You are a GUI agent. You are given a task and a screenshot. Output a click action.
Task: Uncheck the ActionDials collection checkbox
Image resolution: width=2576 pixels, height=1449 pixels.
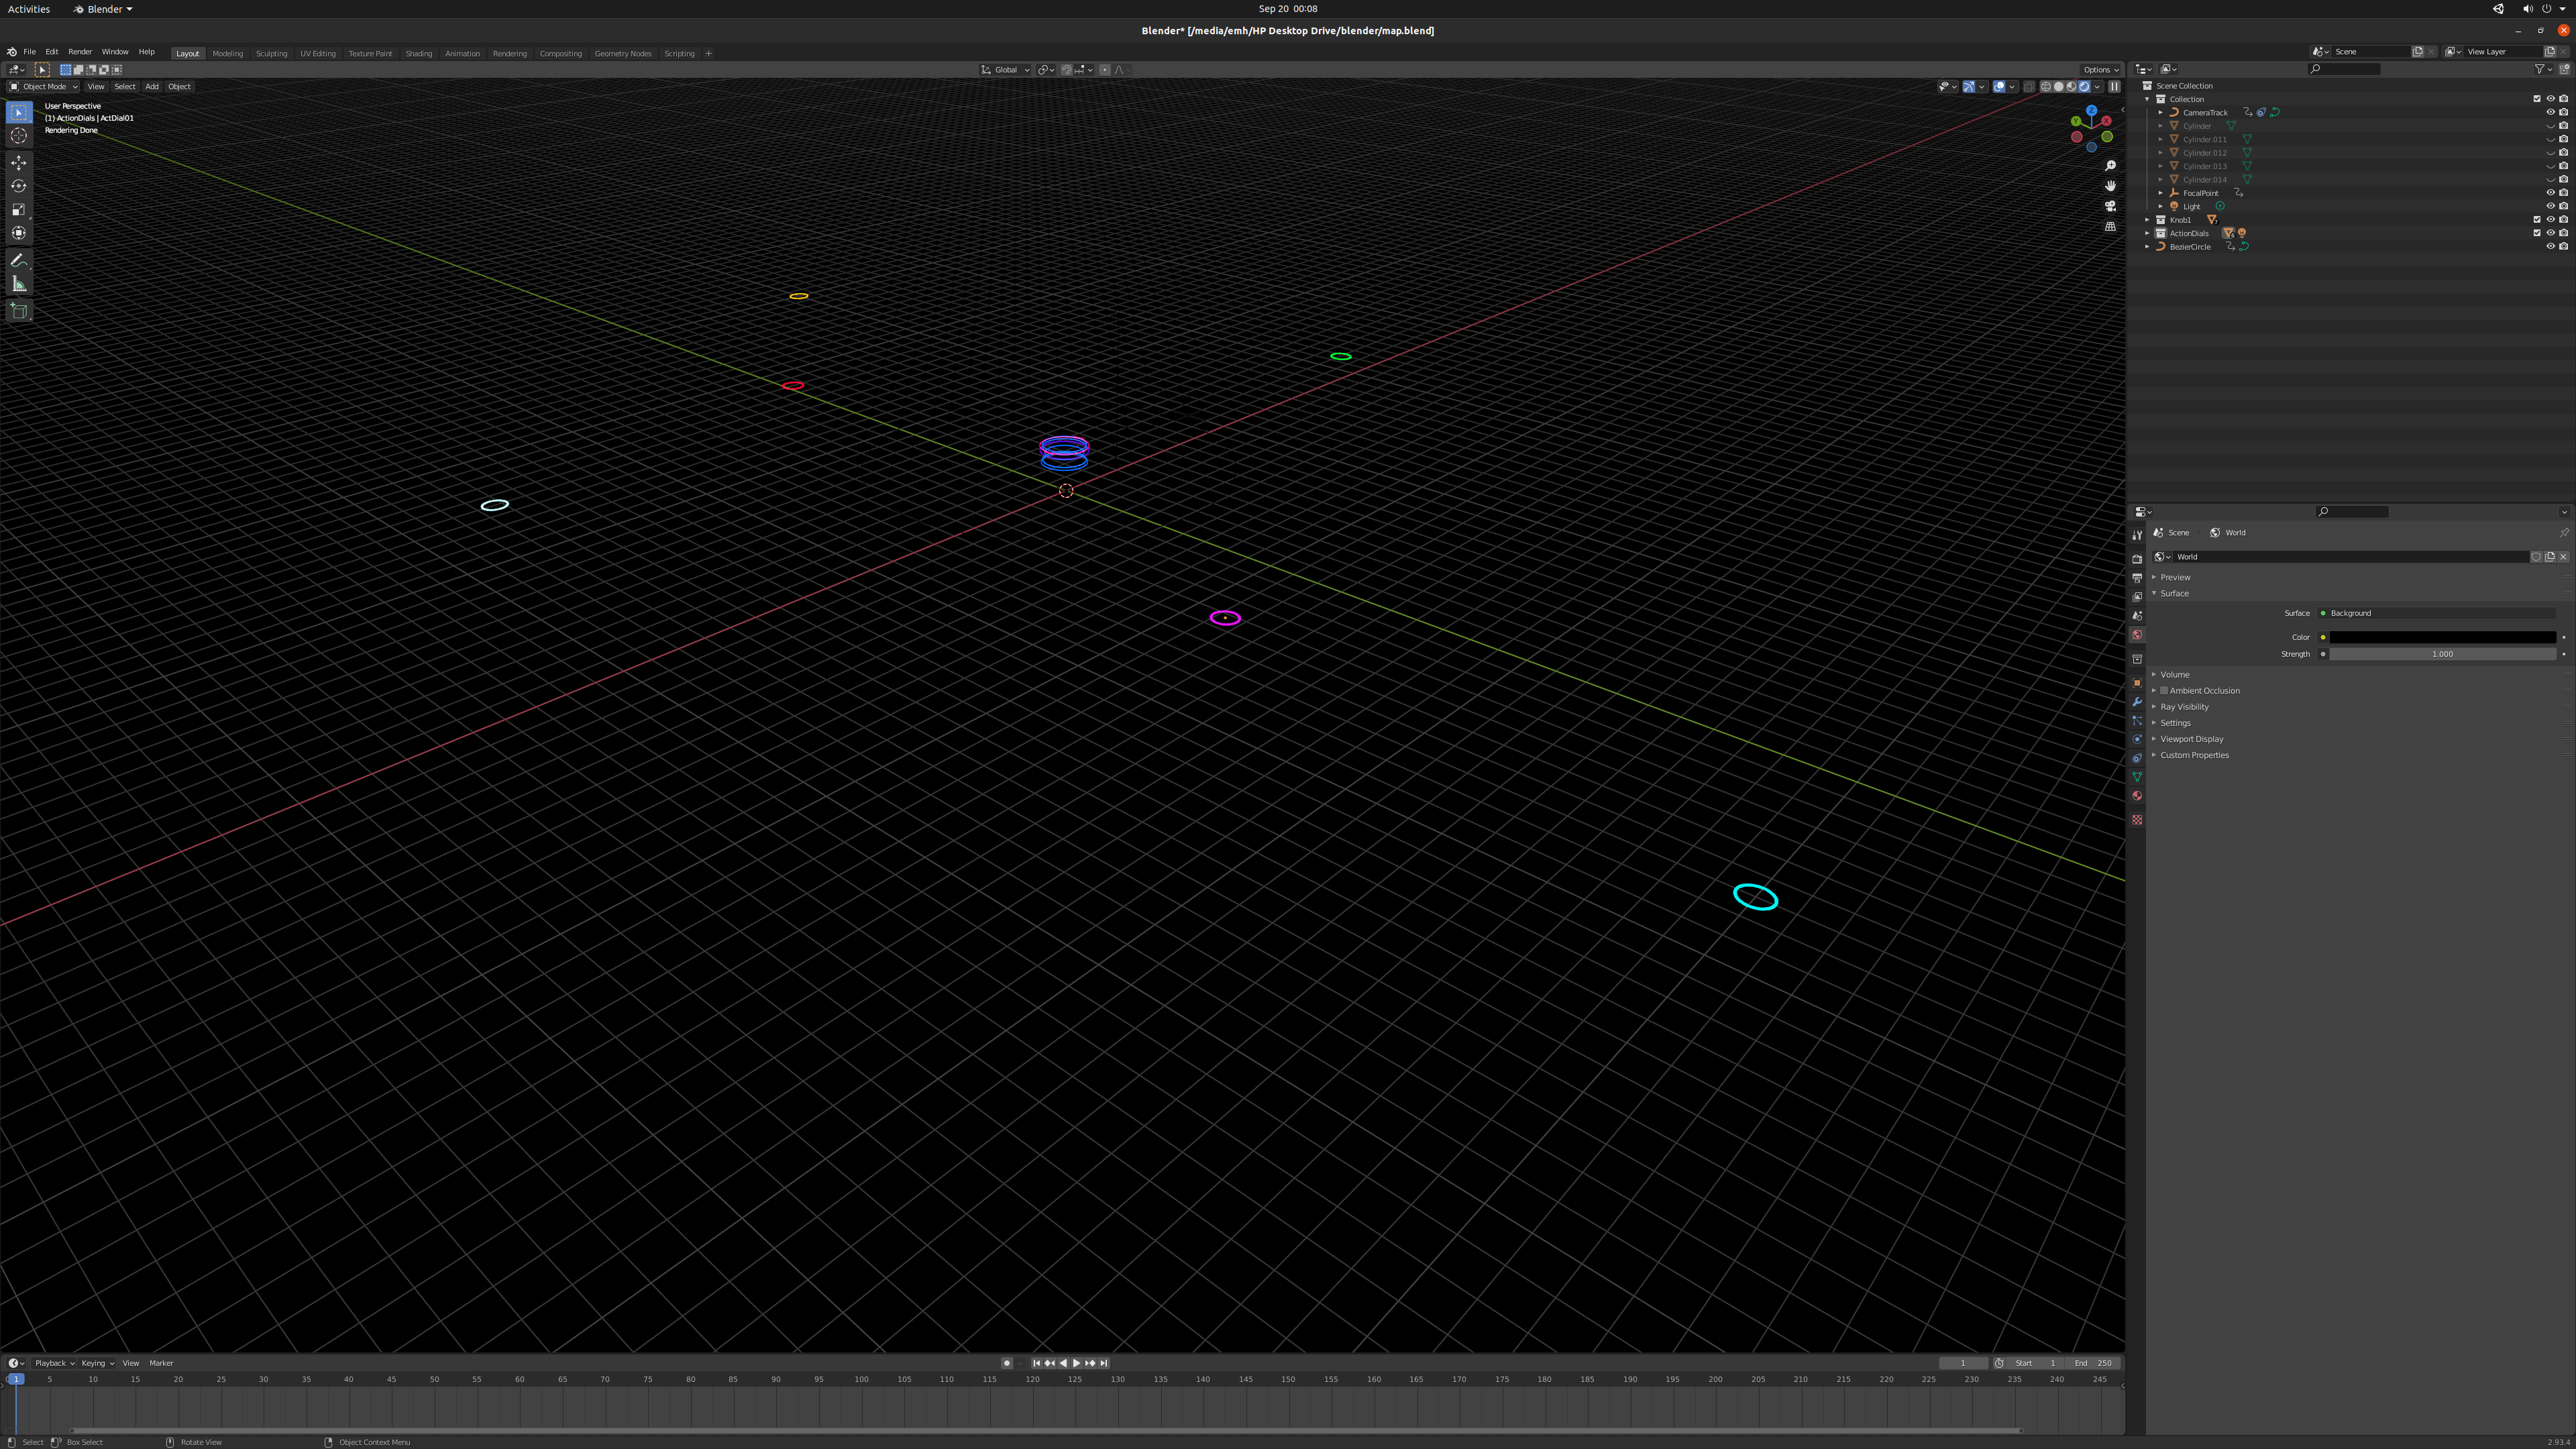click(2537, 233)
